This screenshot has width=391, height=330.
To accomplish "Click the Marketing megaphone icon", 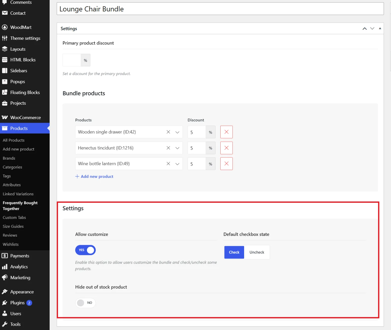I will (x=5, y=278).
